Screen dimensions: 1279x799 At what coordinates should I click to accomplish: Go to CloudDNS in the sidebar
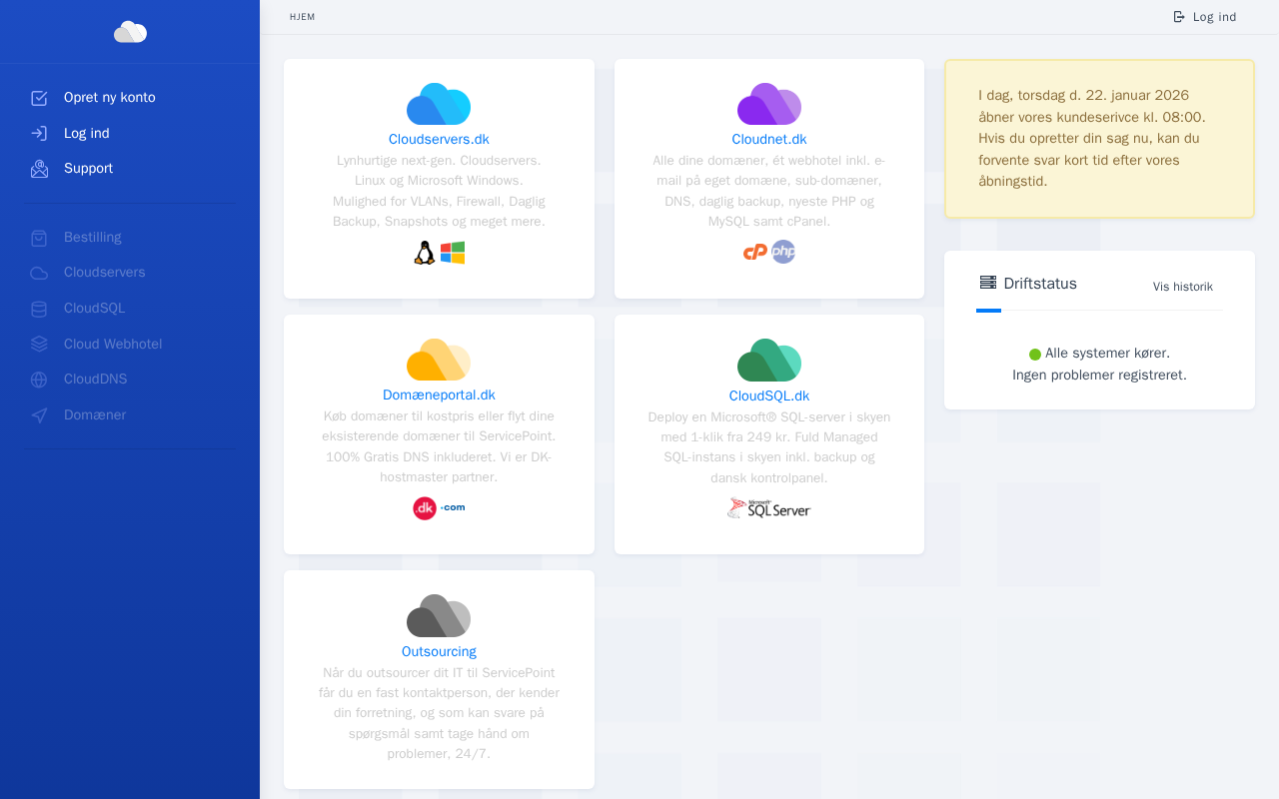96,380
